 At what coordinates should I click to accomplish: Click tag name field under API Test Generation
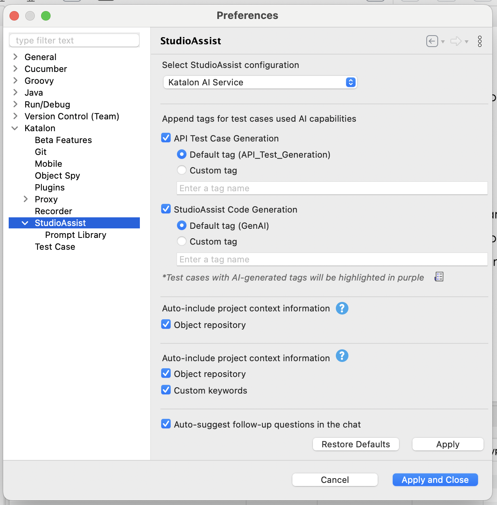click(332, 188)
